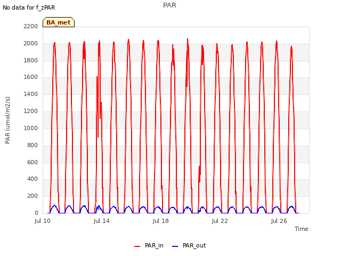This screenshot has height=256, width=341.
Task: Click the 600 y-axis tick label
Action: [x=33, y=162]
